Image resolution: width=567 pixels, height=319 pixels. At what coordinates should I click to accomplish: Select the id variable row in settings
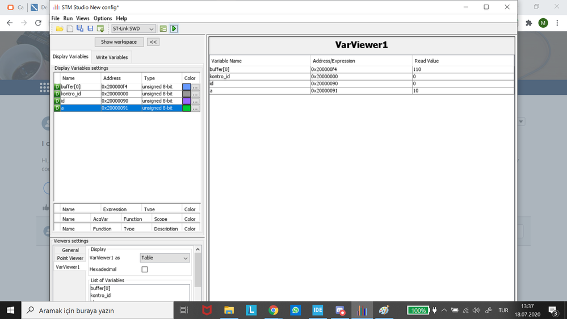tap(127, 101)
